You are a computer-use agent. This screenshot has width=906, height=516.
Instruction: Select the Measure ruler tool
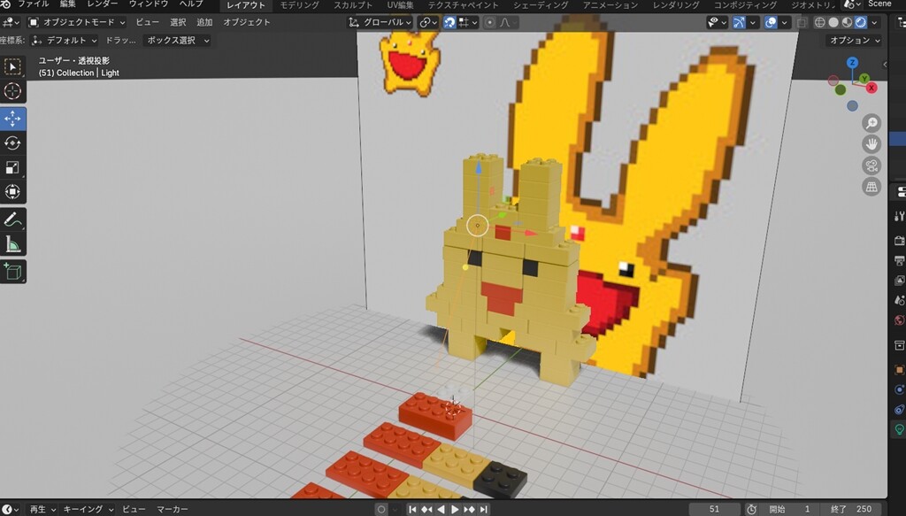[12, 244]
